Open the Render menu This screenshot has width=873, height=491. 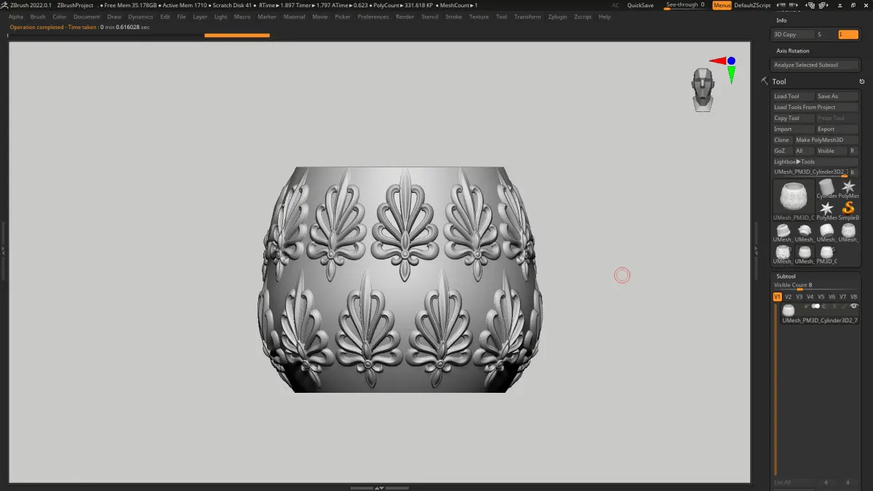pyautogui.click(x=405, y=17)
